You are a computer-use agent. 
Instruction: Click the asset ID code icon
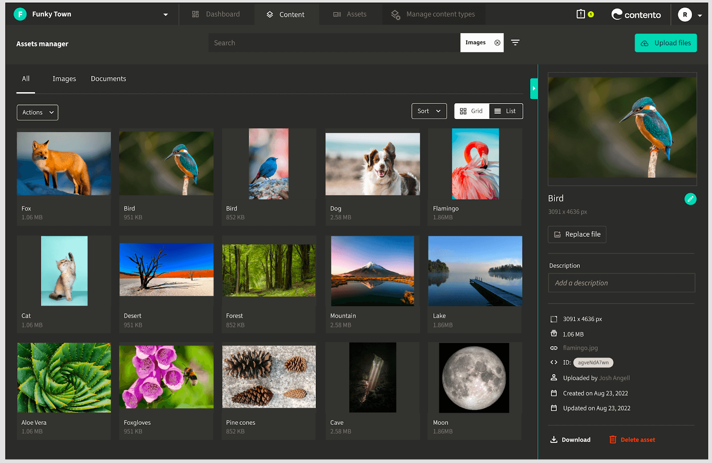(x=554, y=362)
